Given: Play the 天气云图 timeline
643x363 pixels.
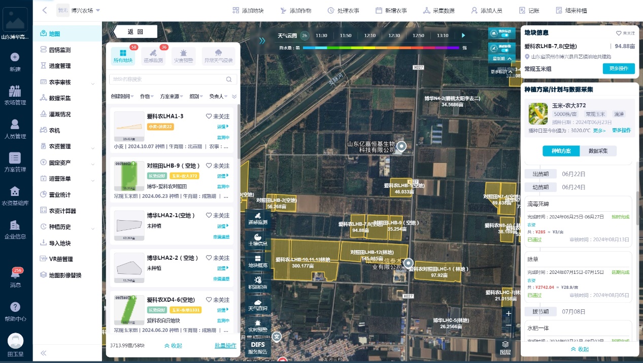Looking at the screenshot, I should click(463, 35).
